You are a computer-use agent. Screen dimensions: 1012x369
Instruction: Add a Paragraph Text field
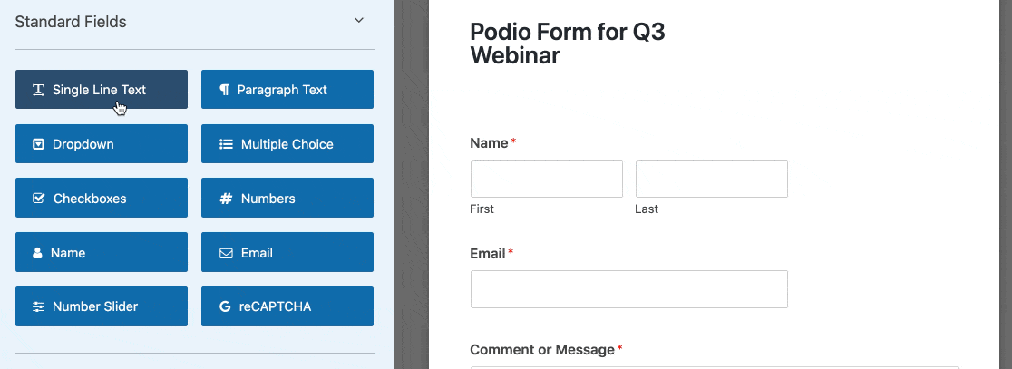click(287, 90)
